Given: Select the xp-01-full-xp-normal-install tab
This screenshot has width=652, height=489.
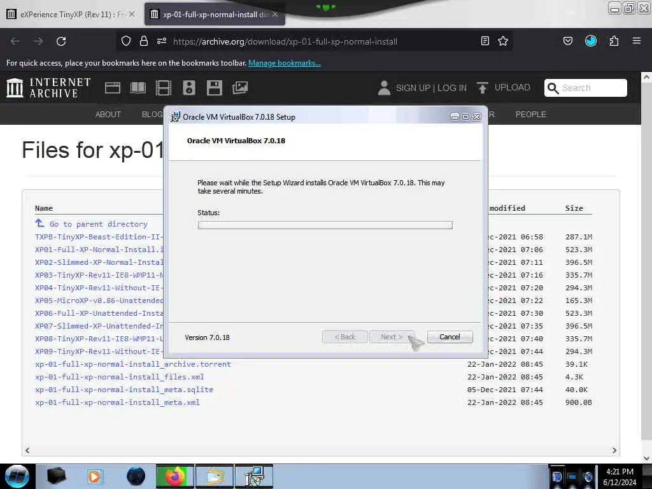Looking at the screenshot, I should [x=209, y=14].
